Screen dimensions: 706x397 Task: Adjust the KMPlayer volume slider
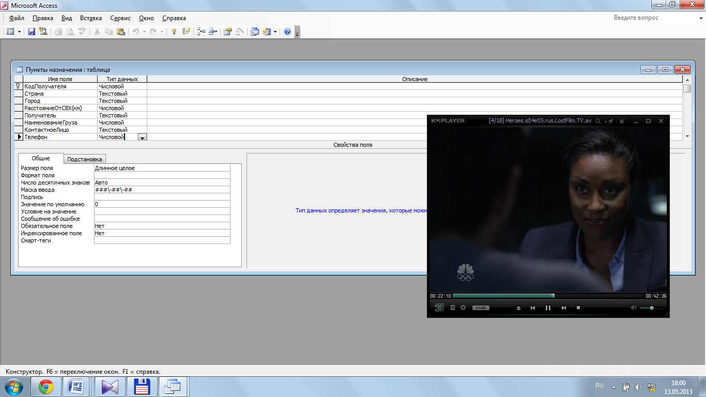pyautogui.click(x=652, y=308)
